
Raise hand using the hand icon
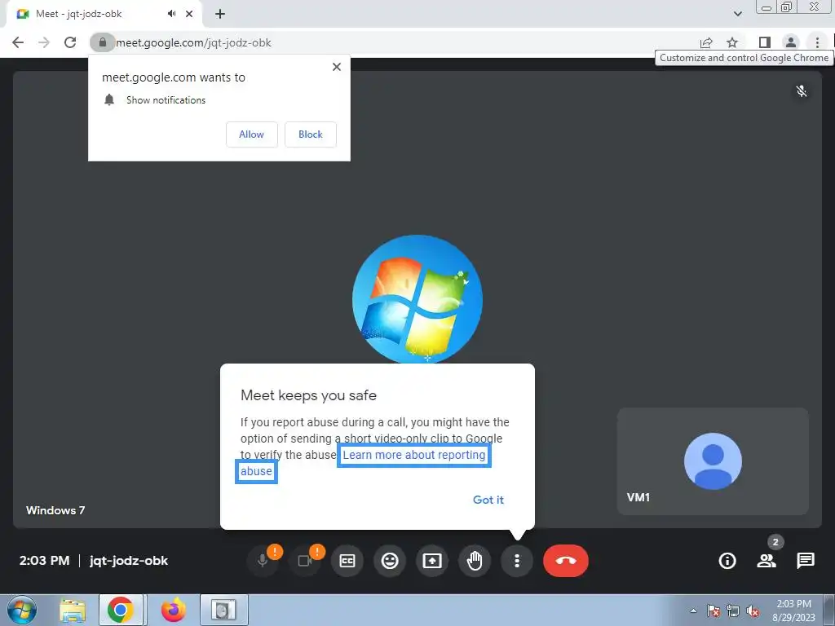(x=475, y=561)
